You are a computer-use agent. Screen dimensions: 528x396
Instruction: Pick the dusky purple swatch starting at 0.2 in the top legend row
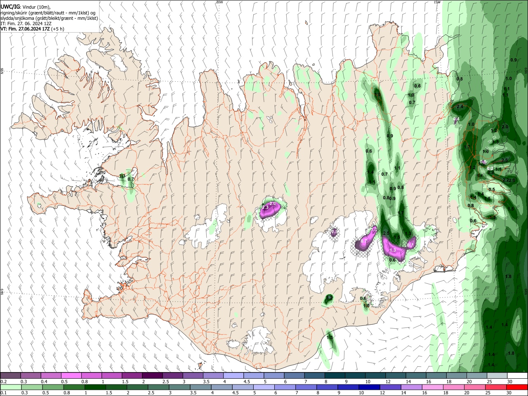pyautogui.click(x=11, y=376)
